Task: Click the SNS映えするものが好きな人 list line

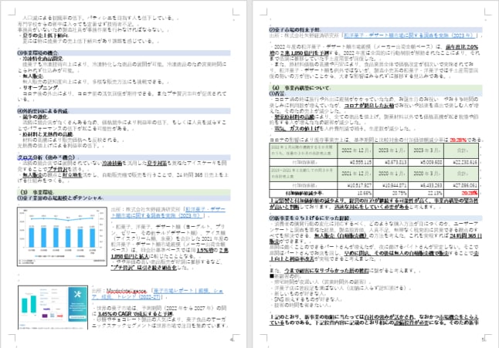Action: [307, 299]
